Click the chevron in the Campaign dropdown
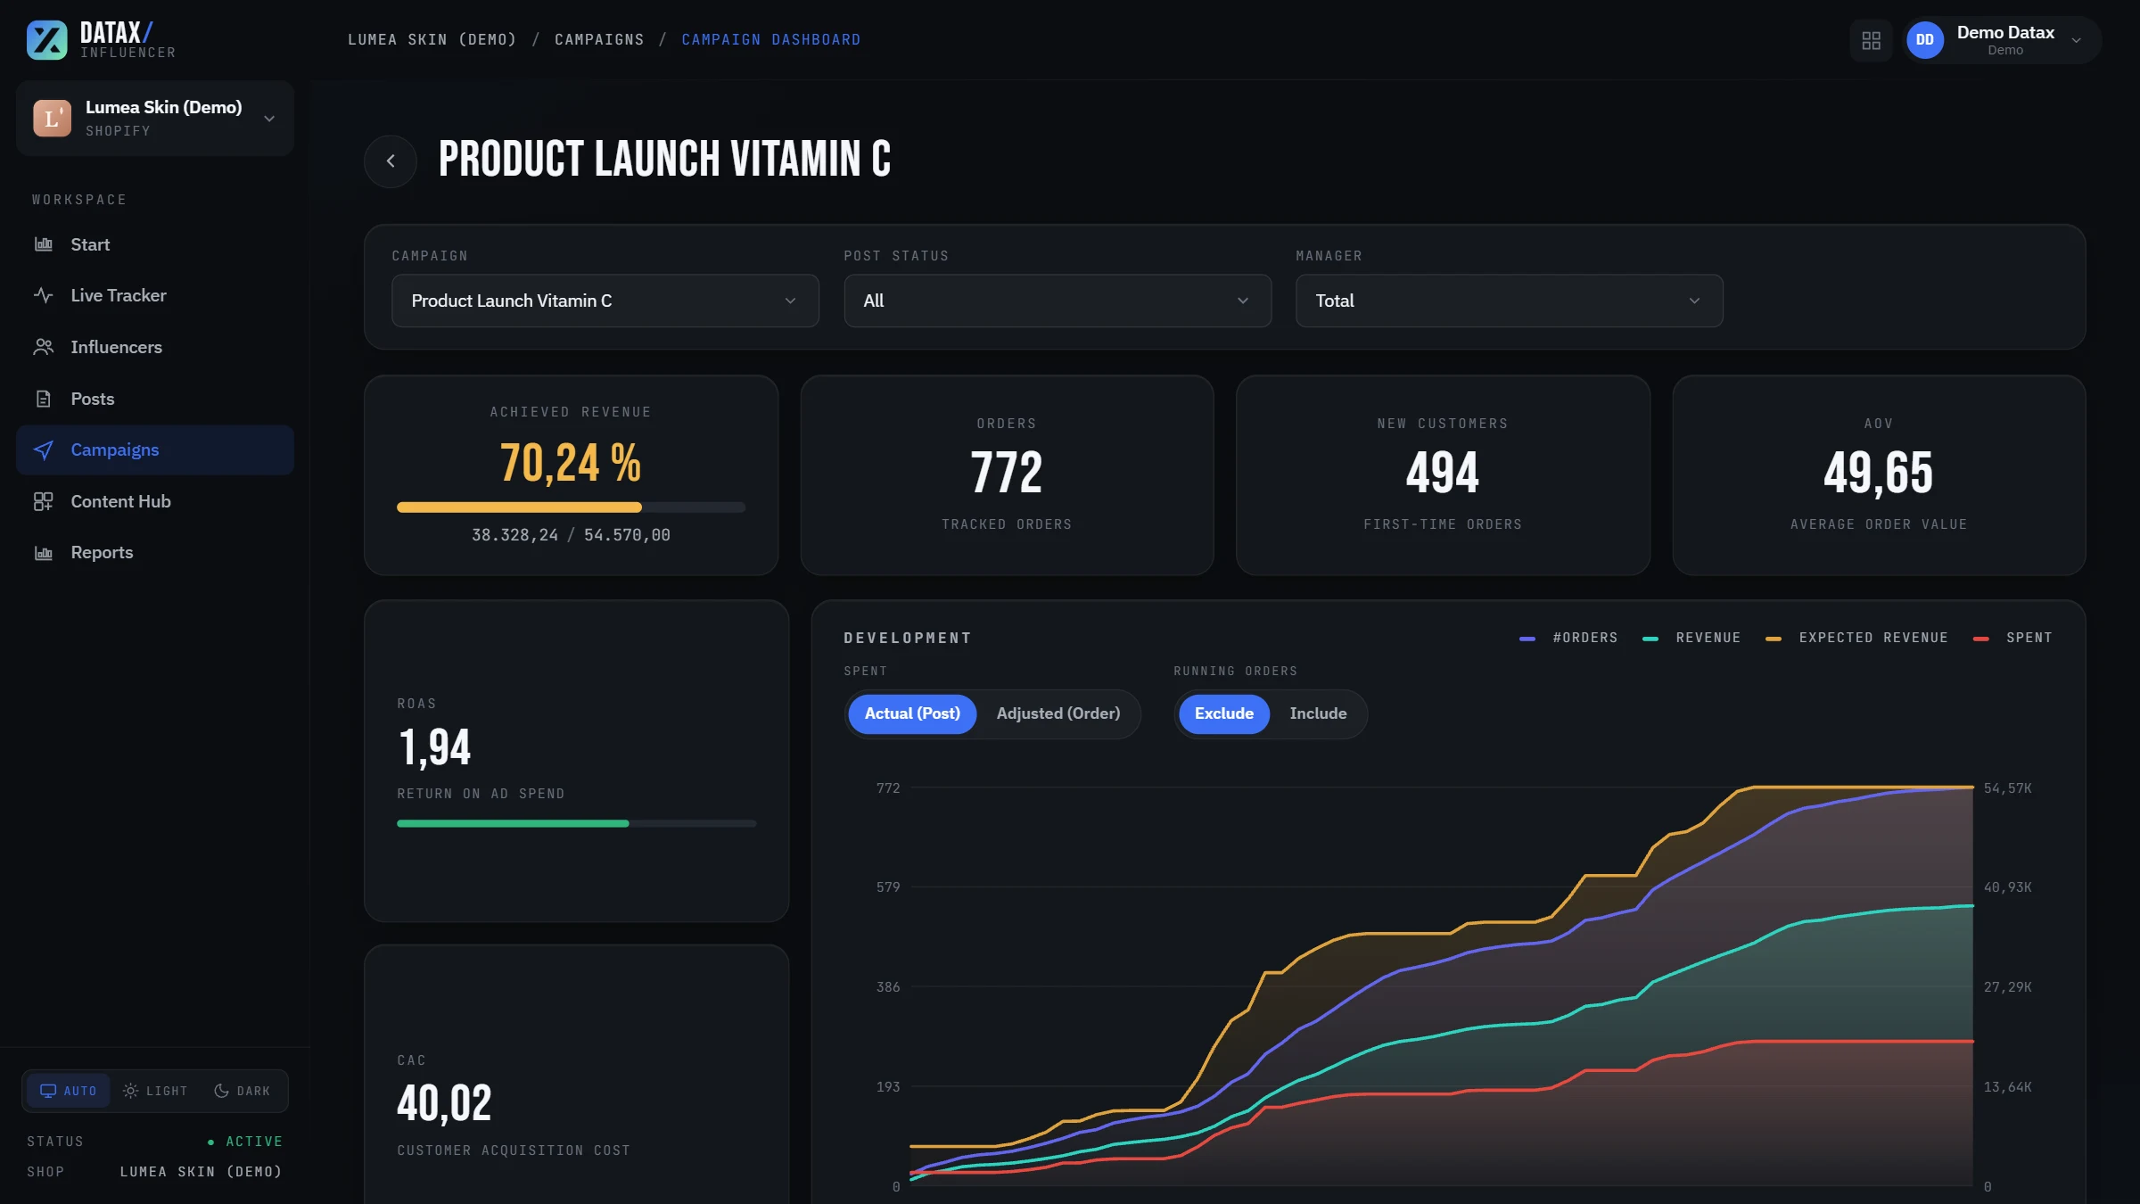This screenshot has height=1204, width=2140. 790,301
